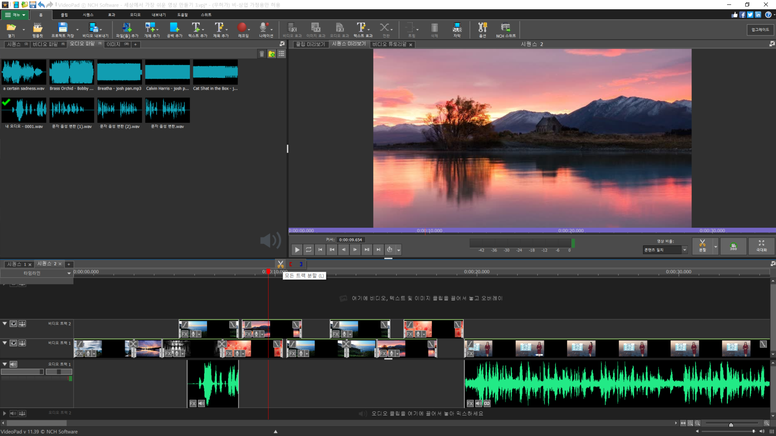Mute 오디오 트랙 2 speaker toggle
Screen dimensions: 776x436
click(13, 413)
